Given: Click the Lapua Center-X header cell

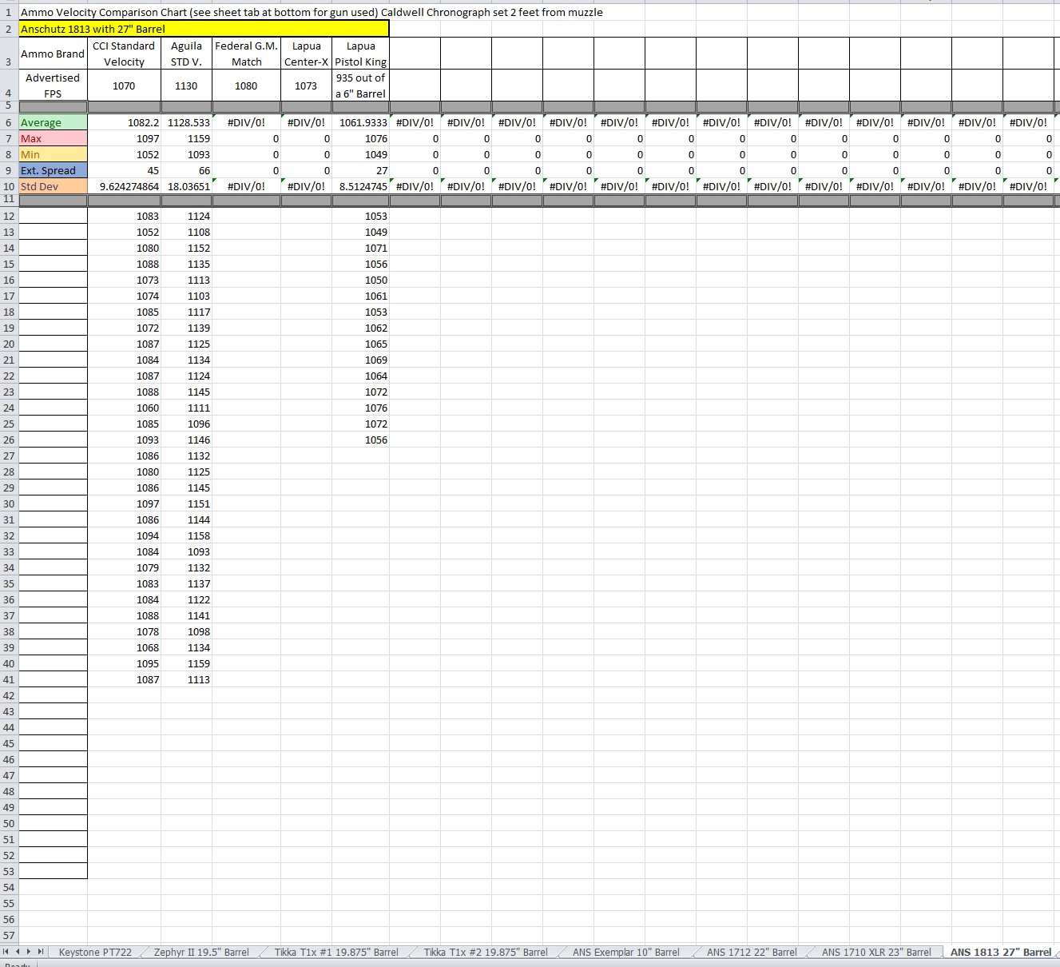Looking at the screenshot, I should click(306, 54).
